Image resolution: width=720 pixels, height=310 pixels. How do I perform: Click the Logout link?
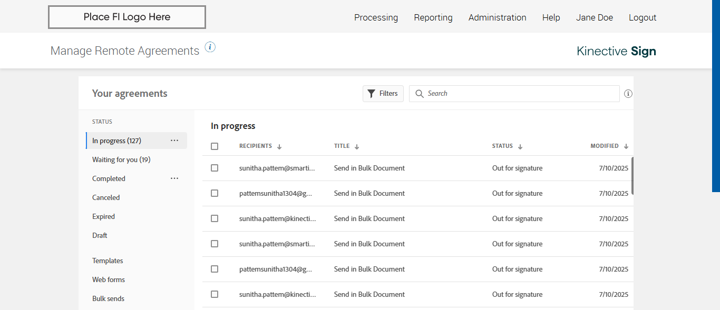[642, 17]
